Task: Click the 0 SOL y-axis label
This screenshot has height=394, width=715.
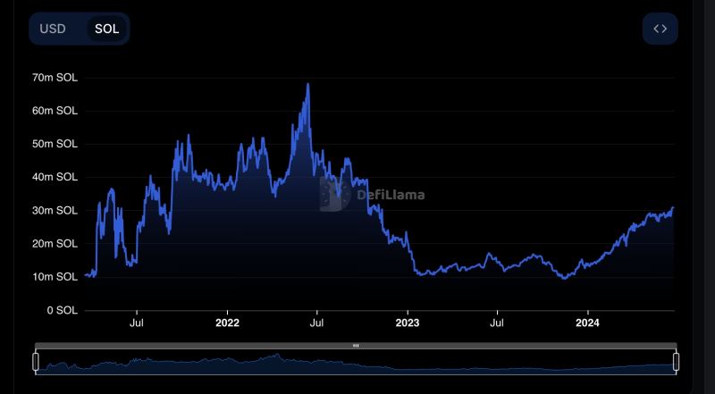Action: pyautogui.click(x=63, y=310)
